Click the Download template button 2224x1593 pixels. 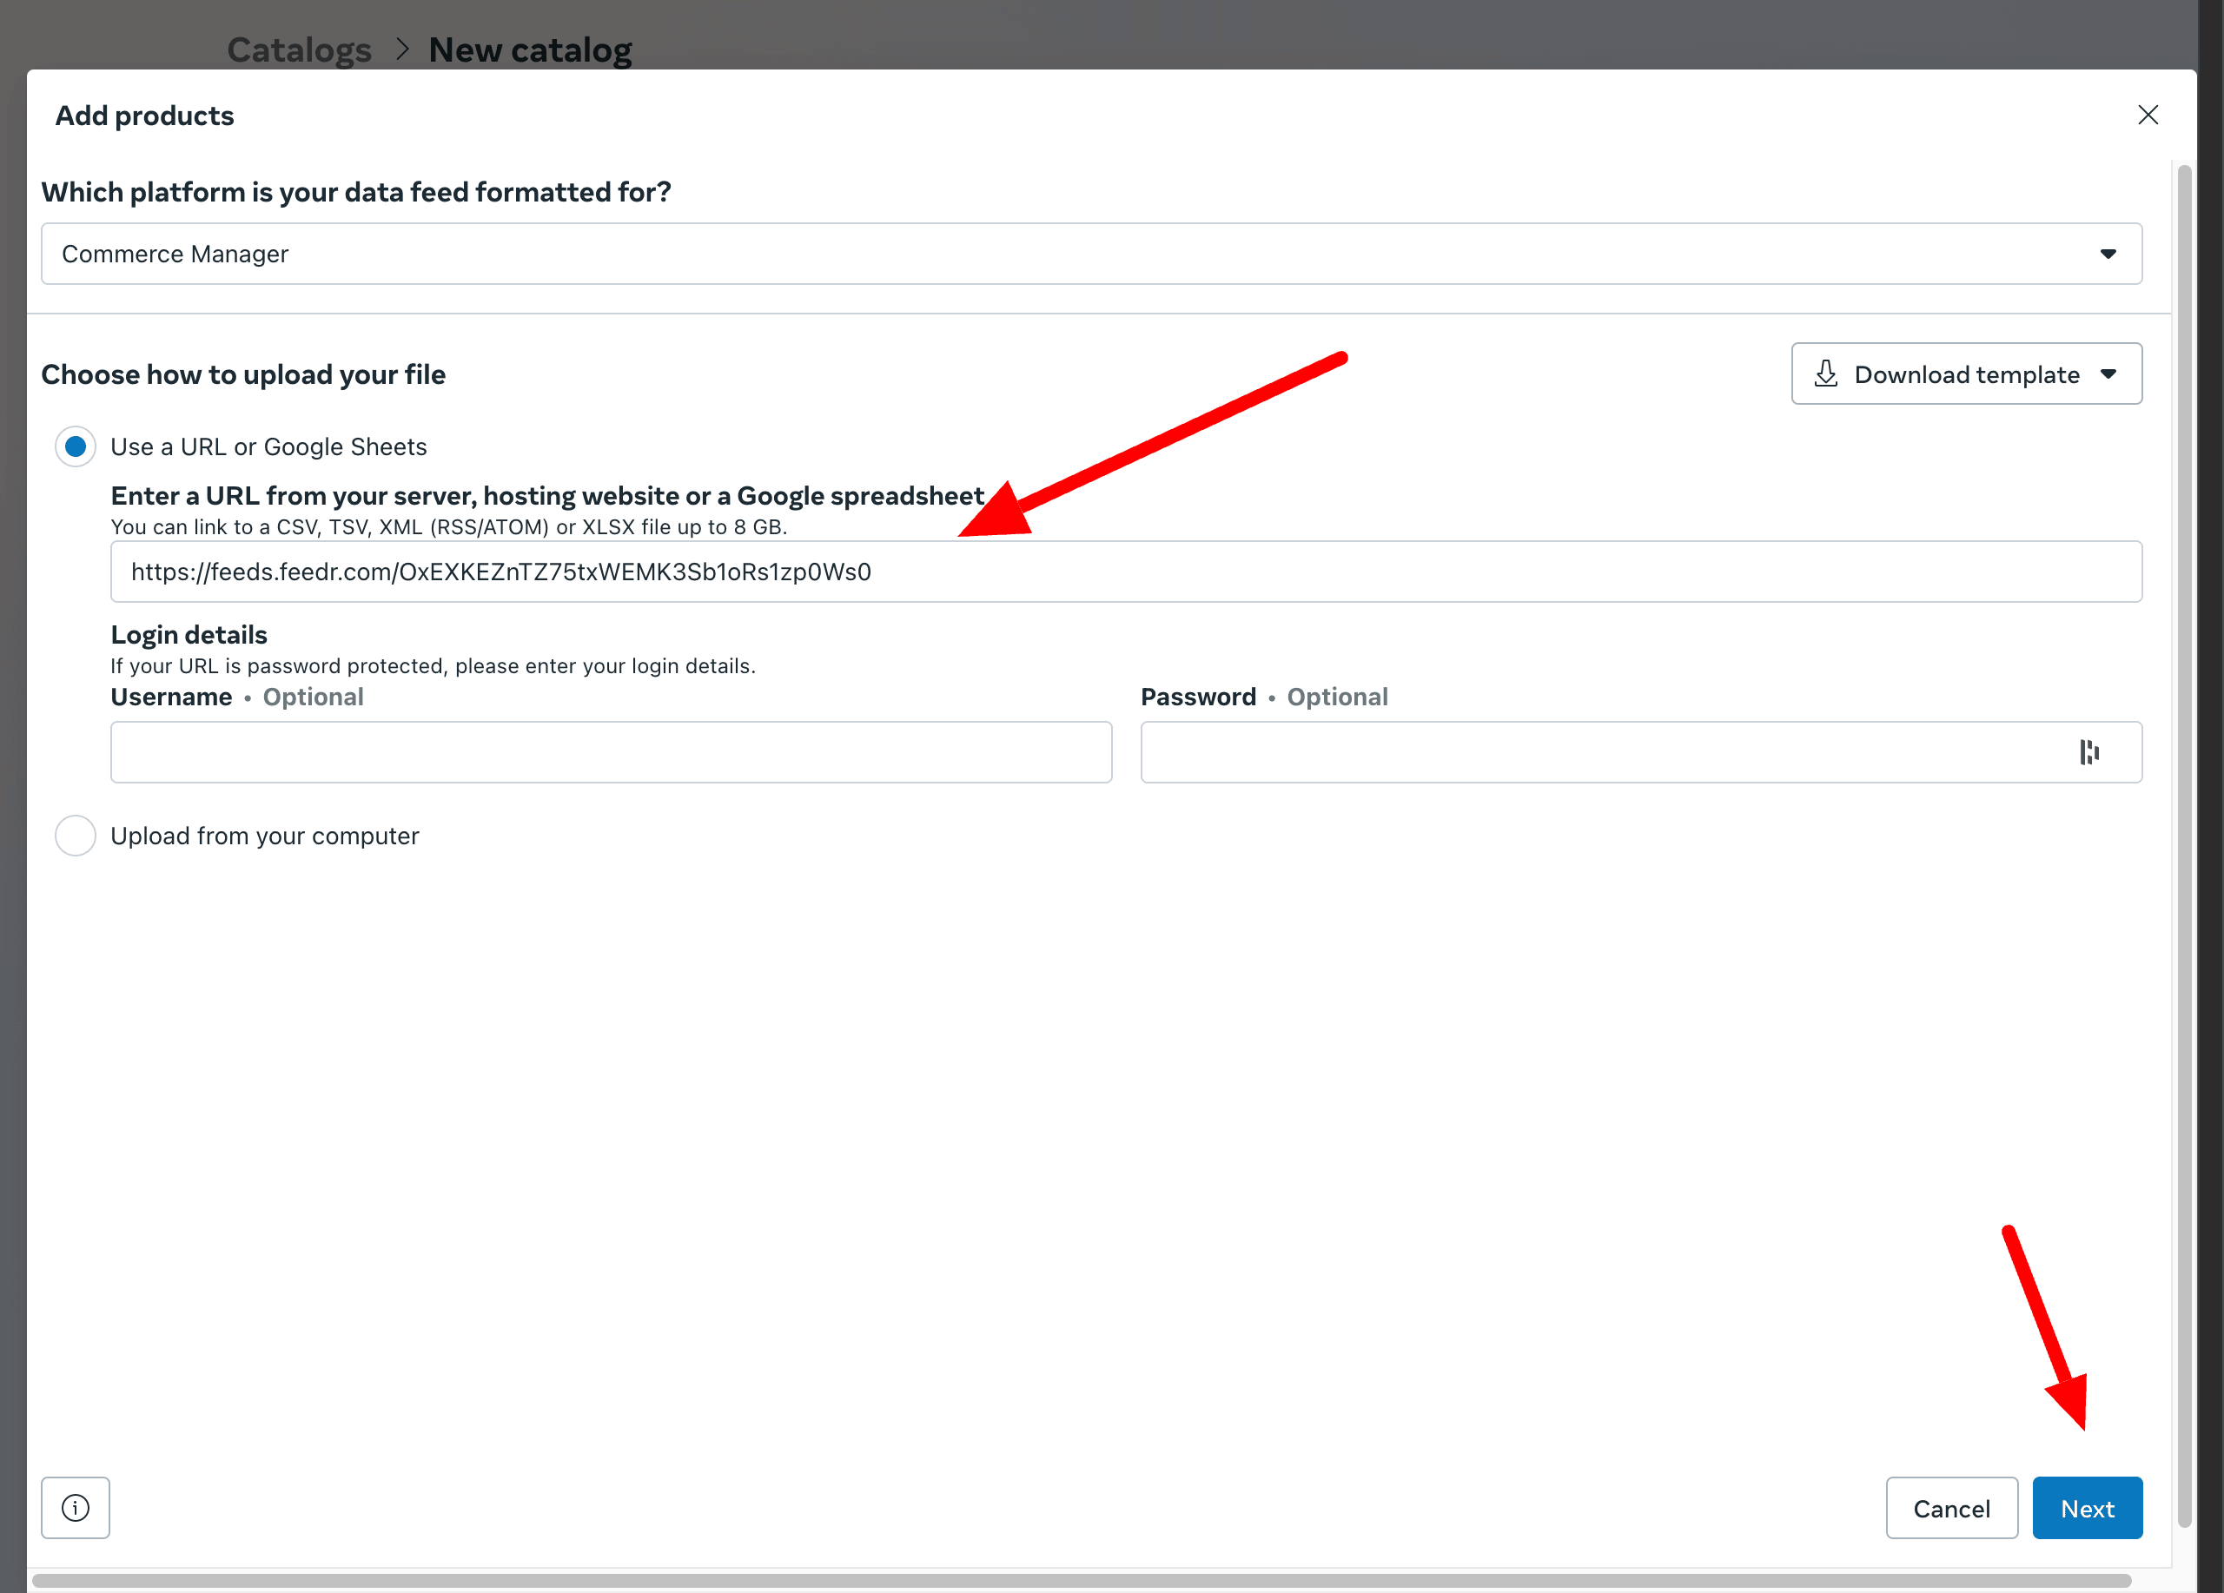coord(1965,373)
